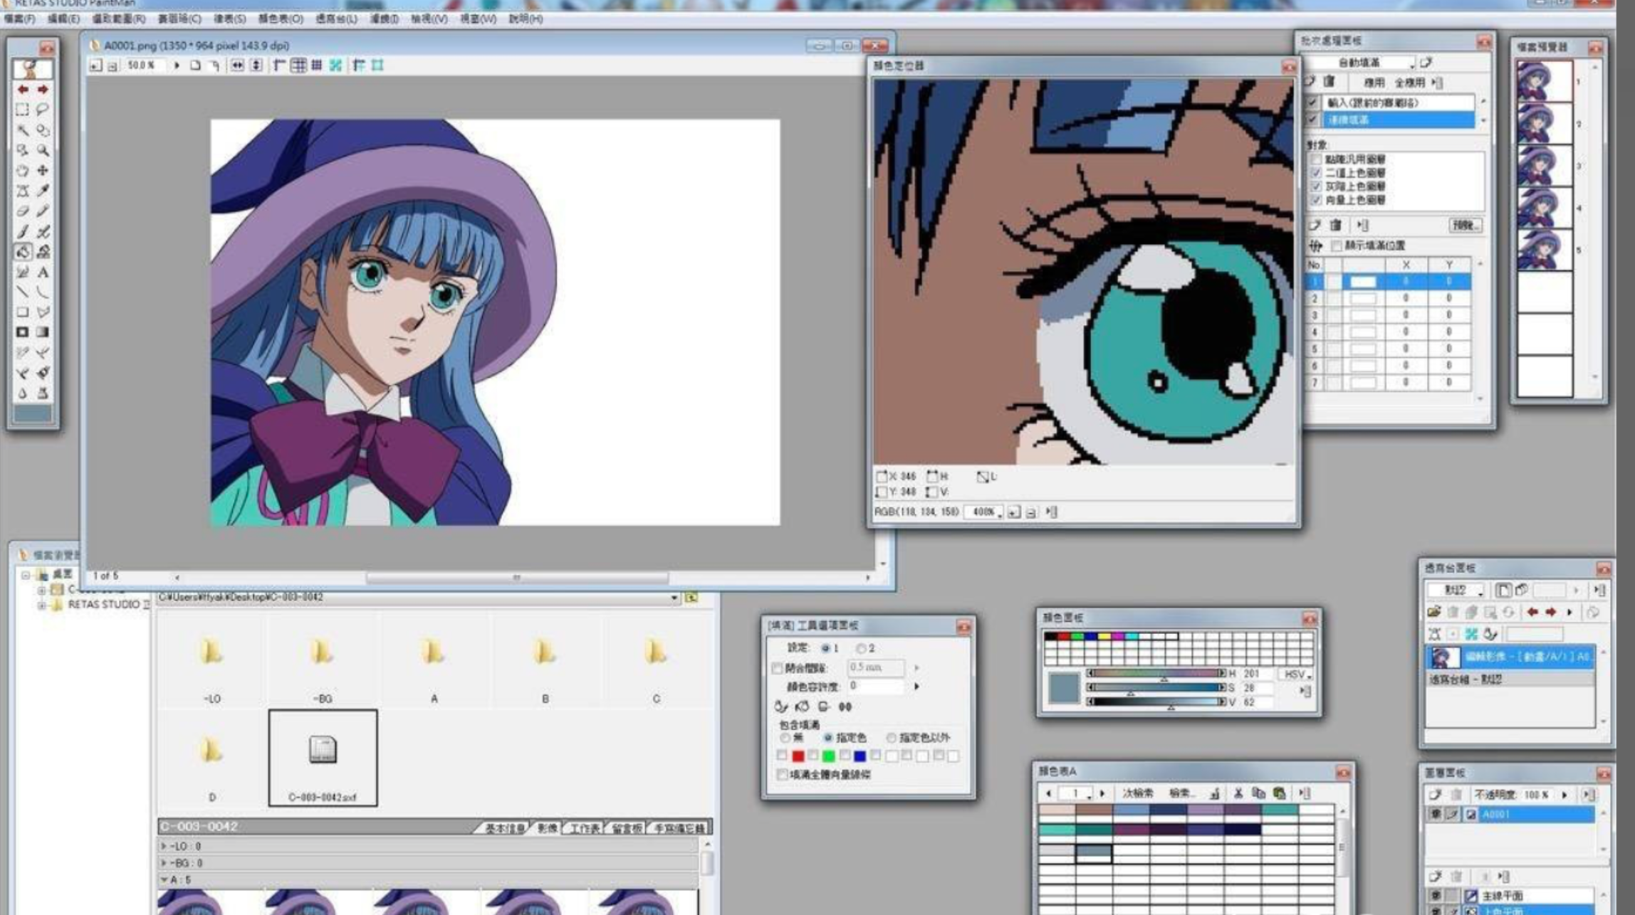Screen dimensions: 1635x915
Task: Click the C-003-0042.sxf file in browser
Action: [323, 758]
